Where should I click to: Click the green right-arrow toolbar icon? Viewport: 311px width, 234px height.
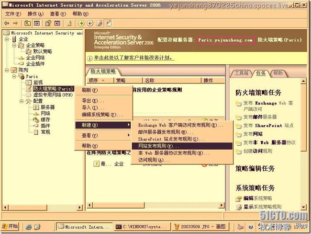tap(81, 23)
